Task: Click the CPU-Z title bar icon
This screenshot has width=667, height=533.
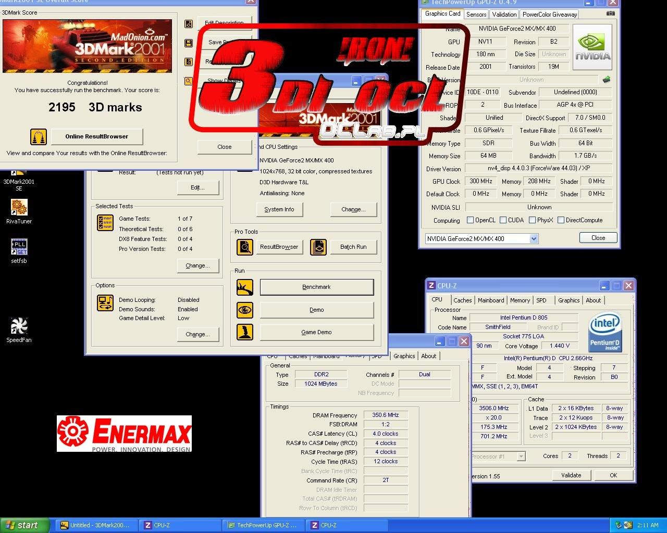Action: coord(431,285)
